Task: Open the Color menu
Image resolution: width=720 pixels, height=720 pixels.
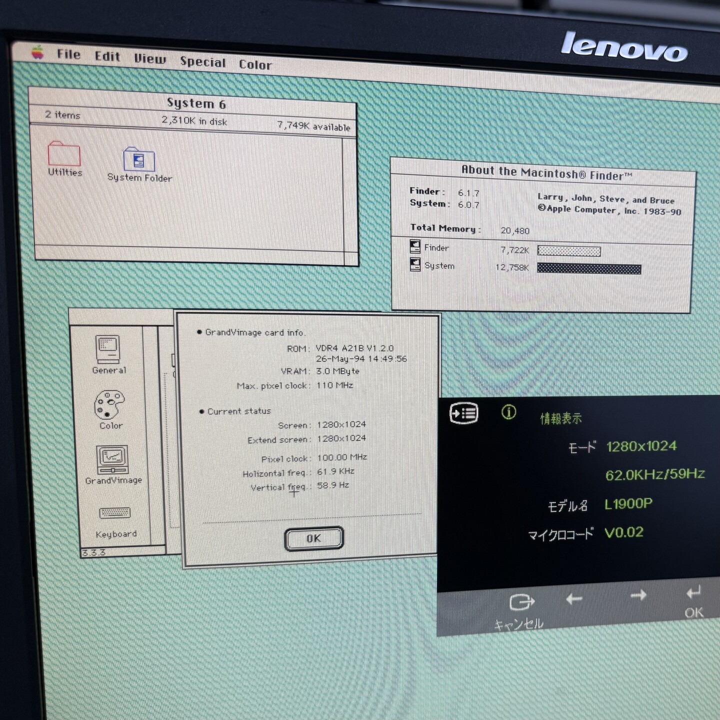Action: tap(255, 64)
